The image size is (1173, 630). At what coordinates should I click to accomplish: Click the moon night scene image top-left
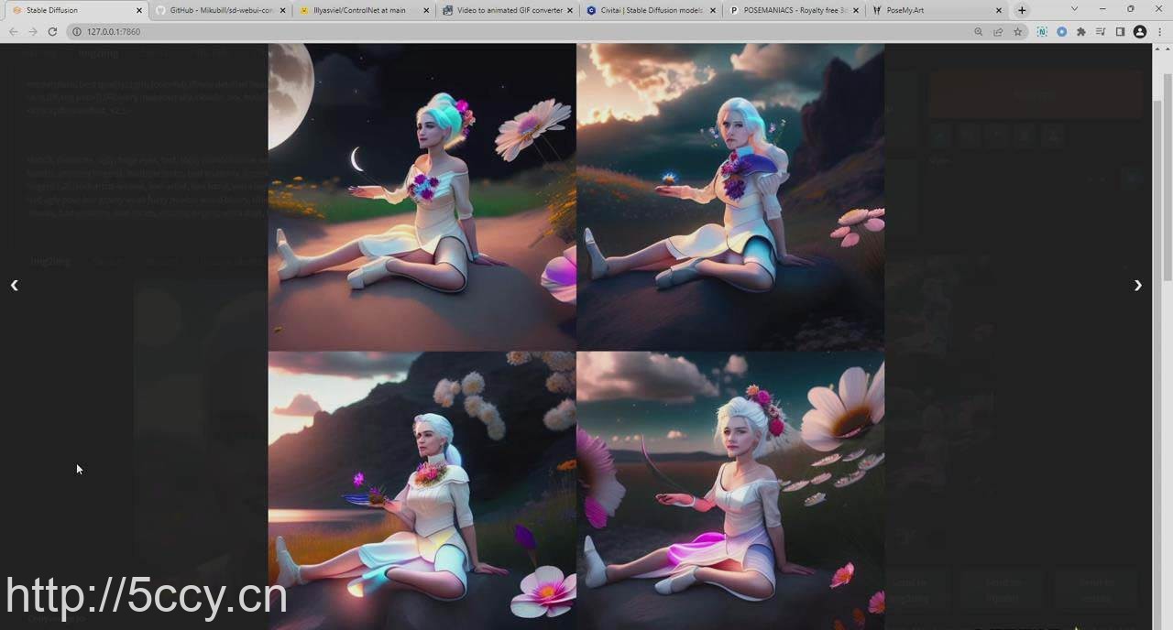[422, 197]
